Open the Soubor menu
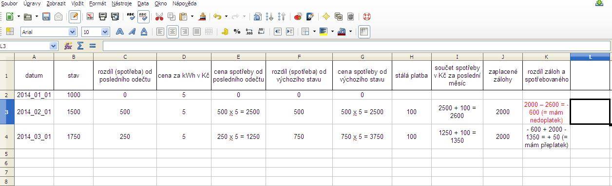This screenshot has height=186, width=612. coord(9,3)
